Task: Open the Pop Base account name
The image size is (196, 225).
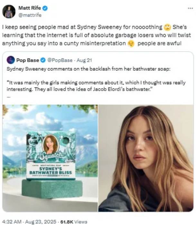Action: tap(28, 60)
